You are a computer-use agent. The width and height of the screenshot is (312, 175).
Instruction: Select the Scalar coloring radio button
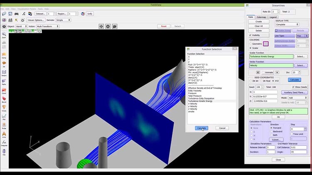pos(250,48)
